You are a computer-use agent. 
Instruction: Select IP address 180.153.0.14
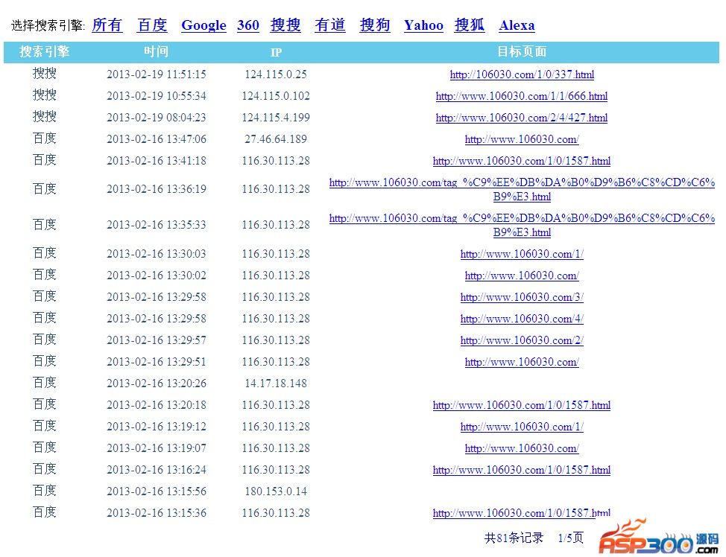[x=276, y=491]
